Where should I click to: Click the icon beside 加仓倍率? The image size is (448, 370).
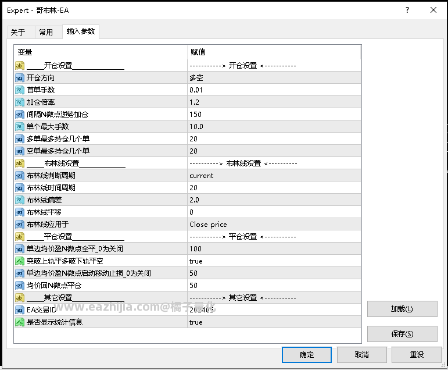(x=19, y=102)
